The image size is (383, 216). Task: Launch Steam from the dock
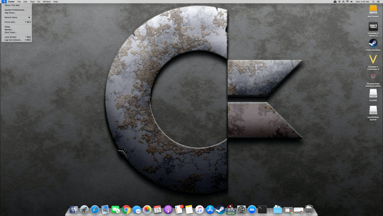pyautogui.click(x=220, y=209)
